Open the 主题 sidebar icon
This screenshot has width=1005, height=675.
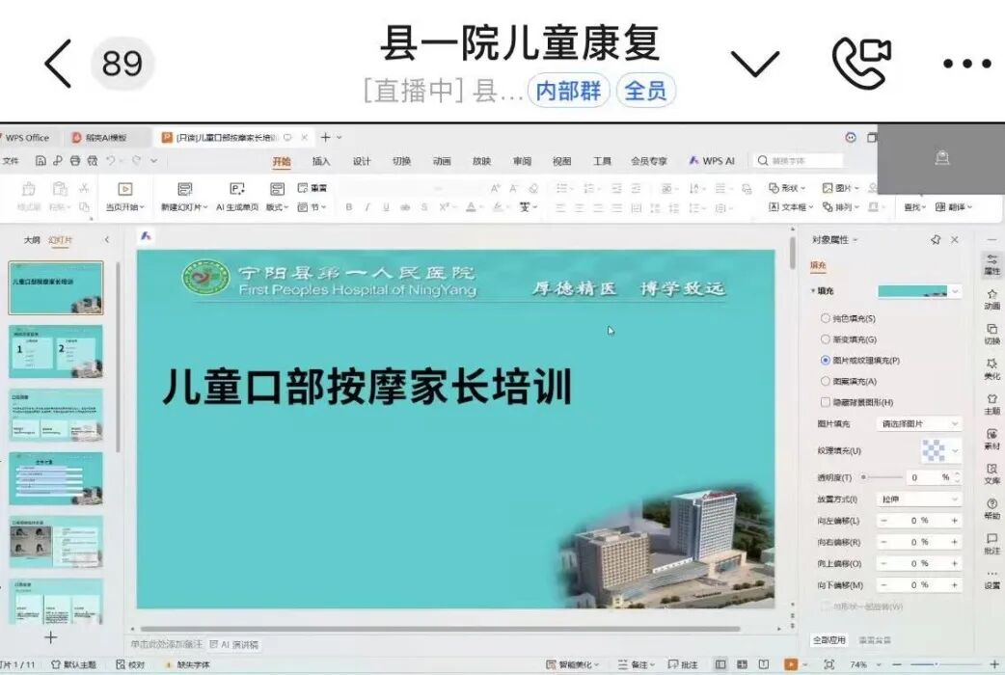(x=992, y=404)
